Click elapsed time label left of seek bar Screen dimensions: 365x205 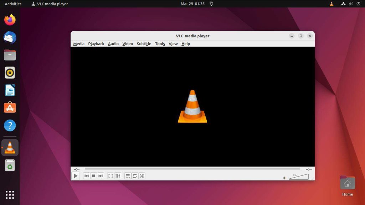tap(77, 169)
